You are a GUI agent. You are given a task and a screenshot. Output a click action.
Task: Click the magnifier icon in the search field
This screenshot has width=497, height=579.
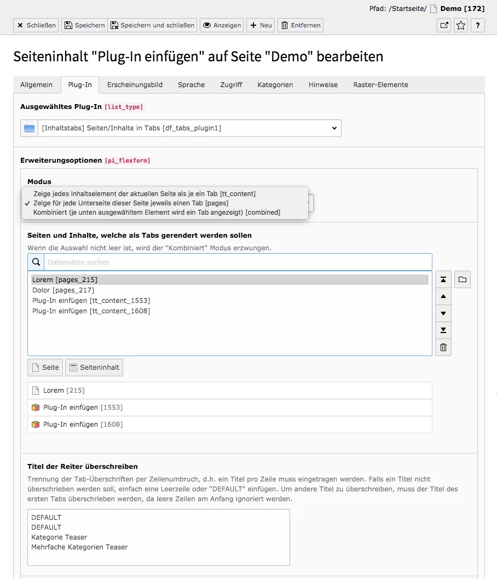coord(36,262)
